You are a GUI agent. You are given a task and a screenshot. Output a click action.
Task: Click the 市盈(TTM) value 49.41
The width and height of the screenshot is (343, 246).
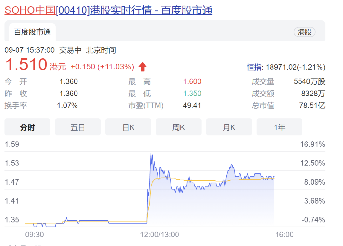point(192,106)
